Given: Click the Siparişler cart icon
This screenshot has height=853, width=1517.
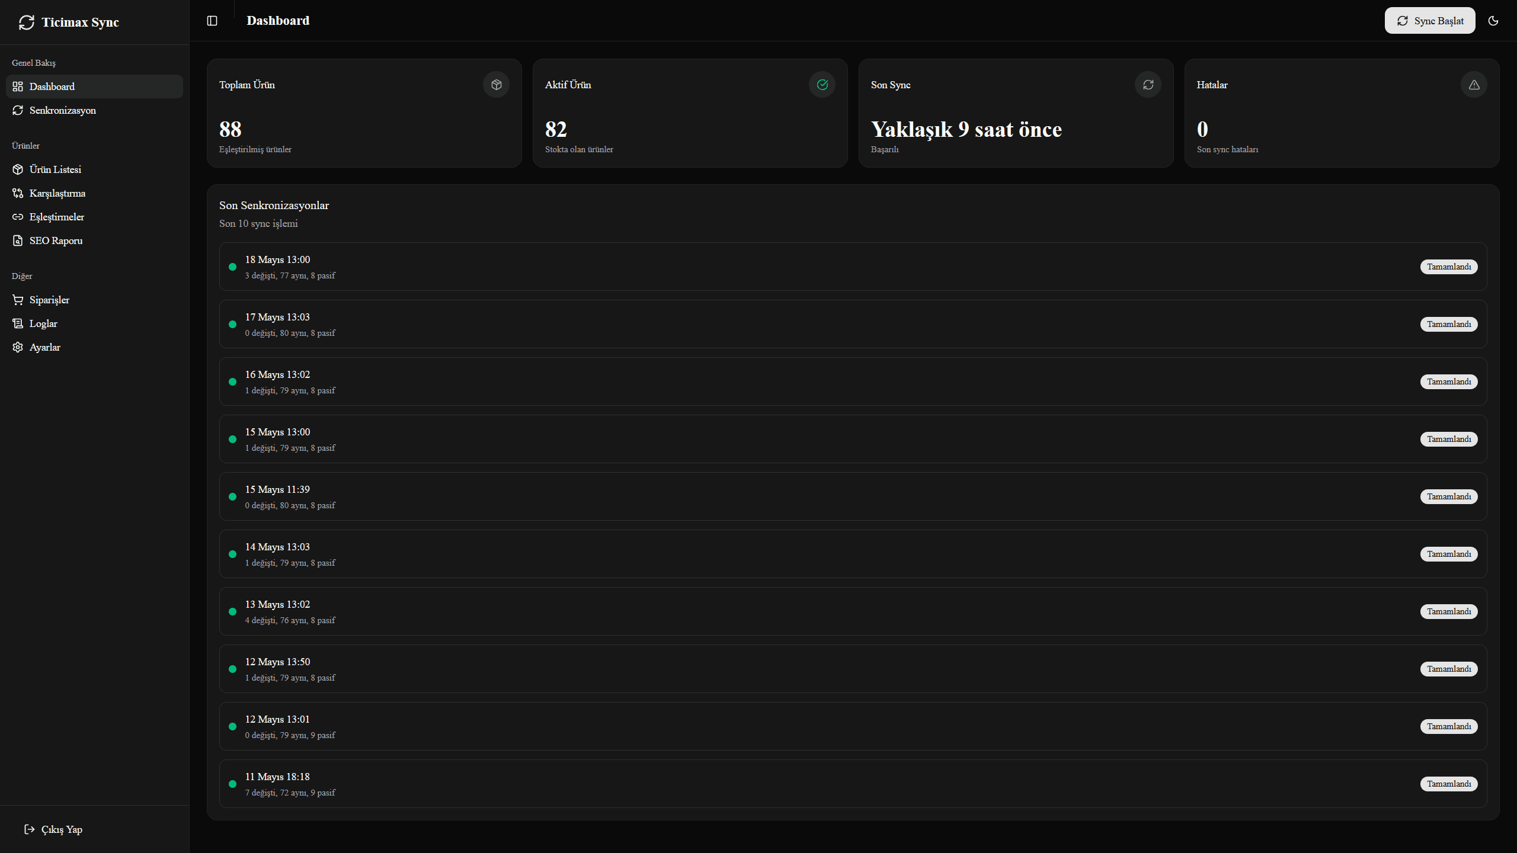Looking at the screenshot, I should [x=18, y=300].
